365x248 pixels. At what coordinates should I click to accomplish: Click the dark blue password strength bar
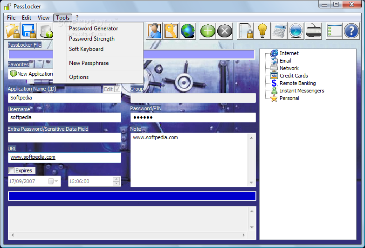tap(132, 196)
